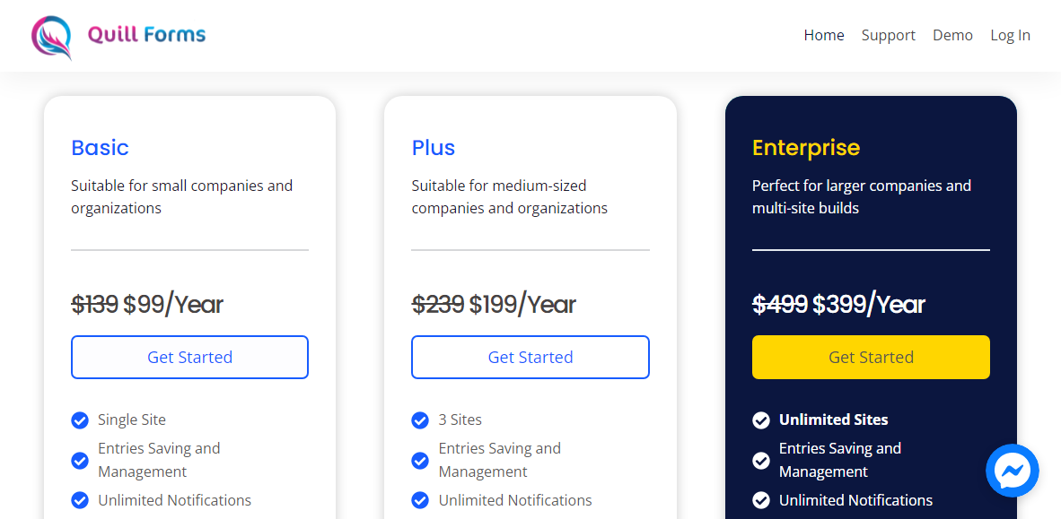Click the Quill Forms logo
This screenshot has width=1061, height=519.
(x=118, y=35)
